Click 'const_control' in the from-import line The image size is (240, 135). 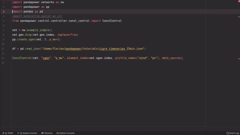pos(79,21)
